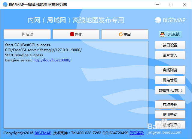This screenshot has width=192, height=139.
Task: Click the QQ:384720499 text
Action: click(x=115, y=133)
